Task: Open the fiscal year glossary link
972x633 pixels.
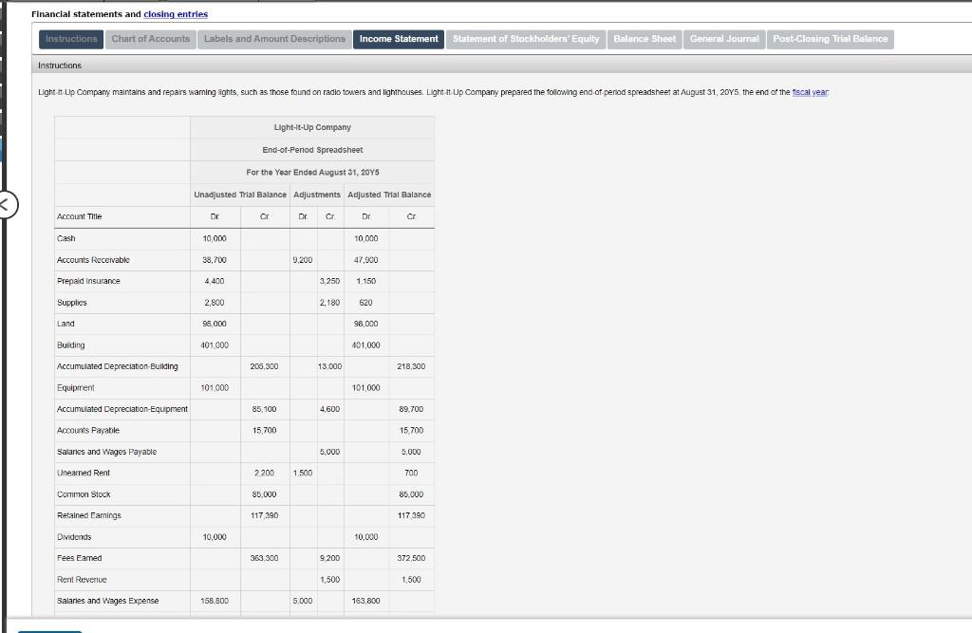Action: coord(811,92)
